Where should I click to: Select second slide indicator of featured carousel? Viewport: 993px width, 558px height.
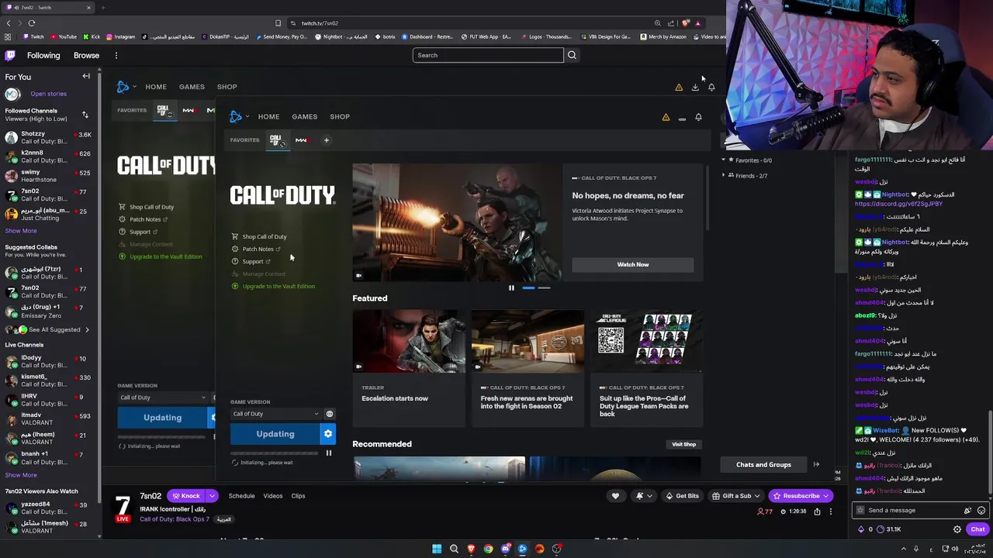544,288
